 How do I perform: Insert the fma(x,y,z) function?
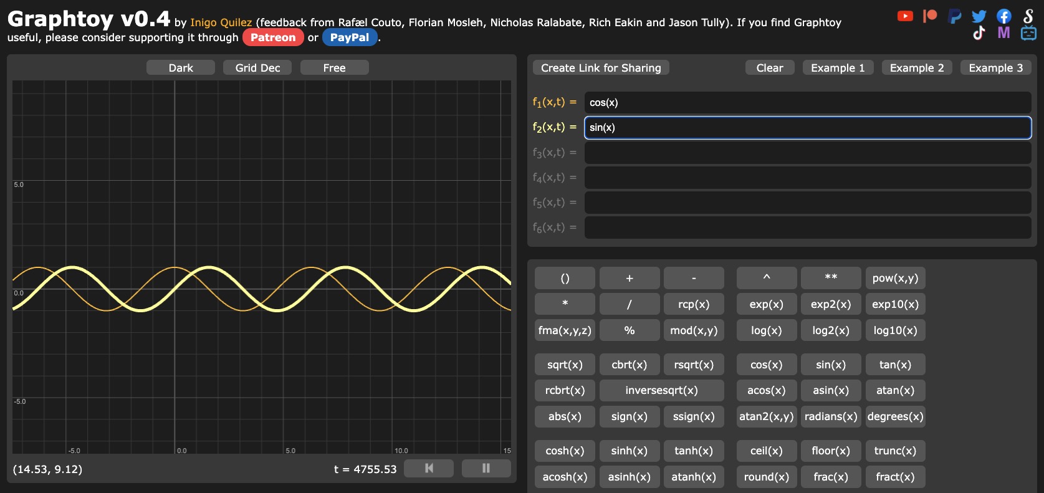pos(565,330)
